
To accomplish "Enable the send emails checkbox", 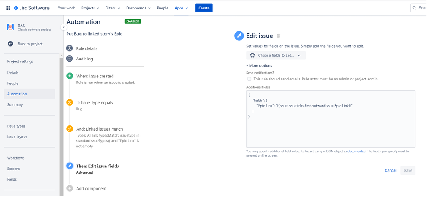I will 249,79.
